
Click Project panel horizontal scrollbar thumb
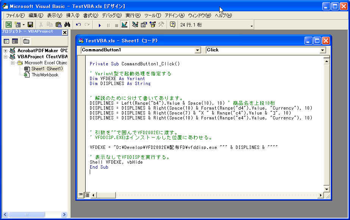click(27, 215)
